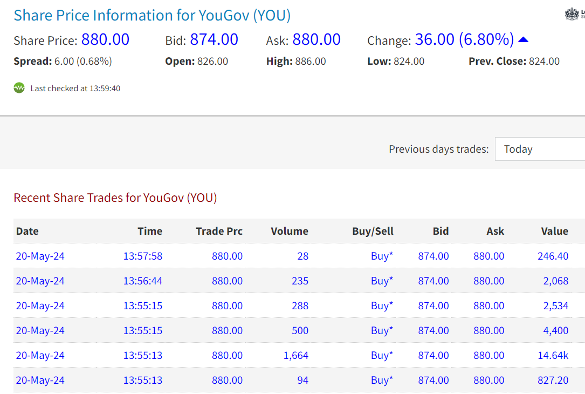Click the green live-status pulse icon

(19, 88)
